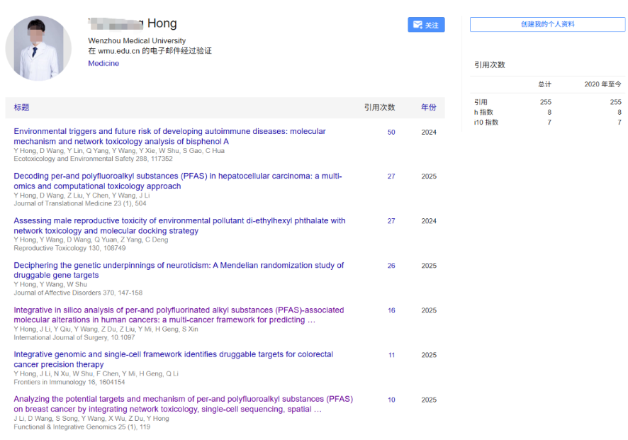
Task: Click the 总计 column header
Action: 544,84
